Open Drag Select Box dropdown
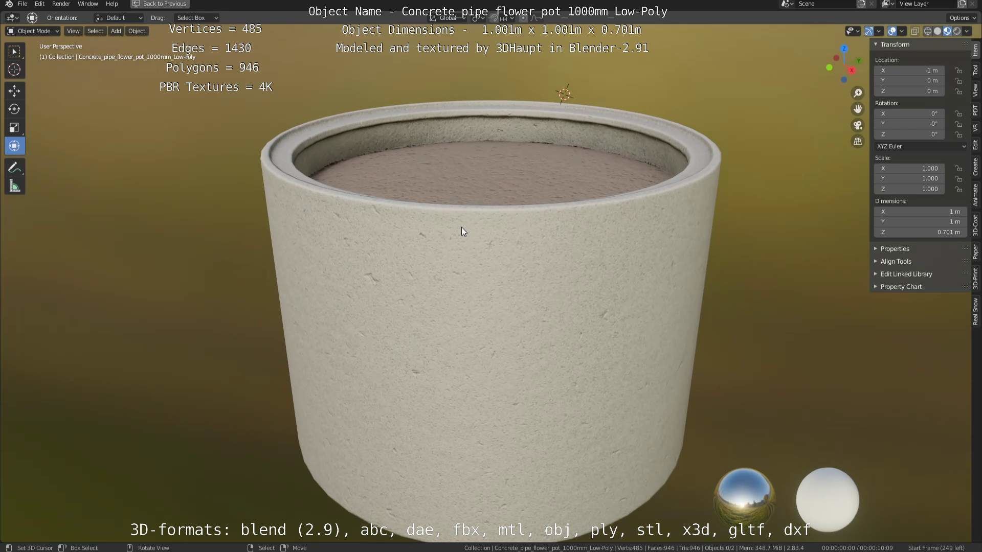The width and height of the screenshot is (982, 552). click(x=197, y=18)
